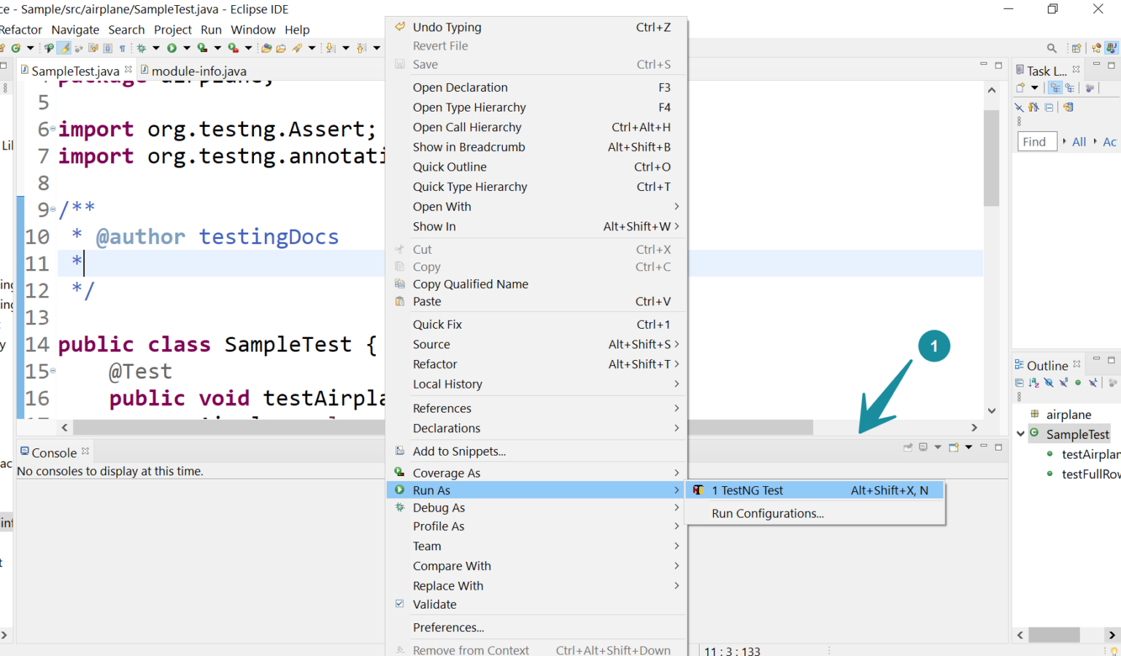1121x656 pixels.
Task: Click the Find field in the Task List
Action: pyautogui.click(x=1036, y=141)
